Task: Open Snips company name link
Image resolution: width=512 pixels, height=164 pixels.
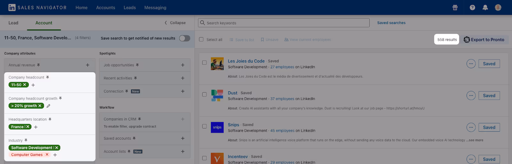Action: pyautogui.click(x=234, y=125)
